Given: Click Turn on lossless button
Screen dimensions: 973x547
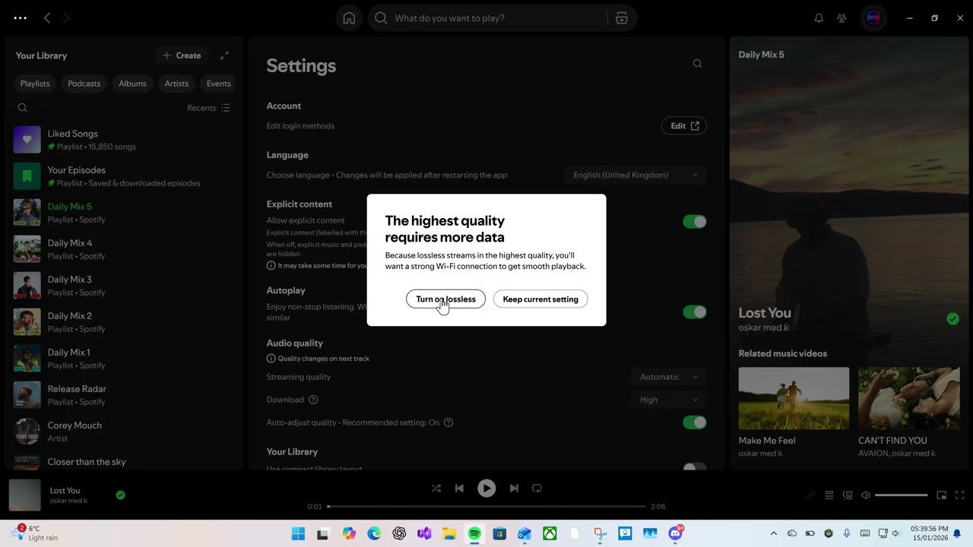Looking at the screenshot, I should pyautogui.click(x=445, y=299).
